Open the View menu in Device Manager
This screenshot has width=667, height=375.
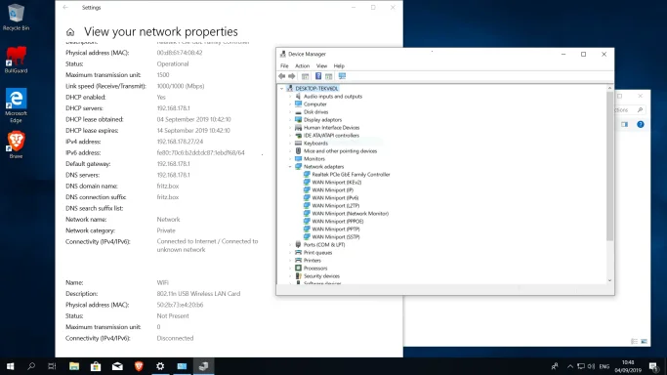[321, 65]
